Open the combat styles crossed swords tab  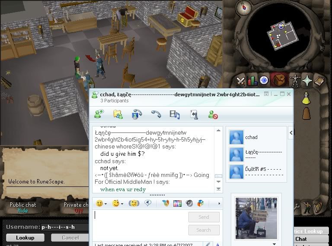click(241, 81)
